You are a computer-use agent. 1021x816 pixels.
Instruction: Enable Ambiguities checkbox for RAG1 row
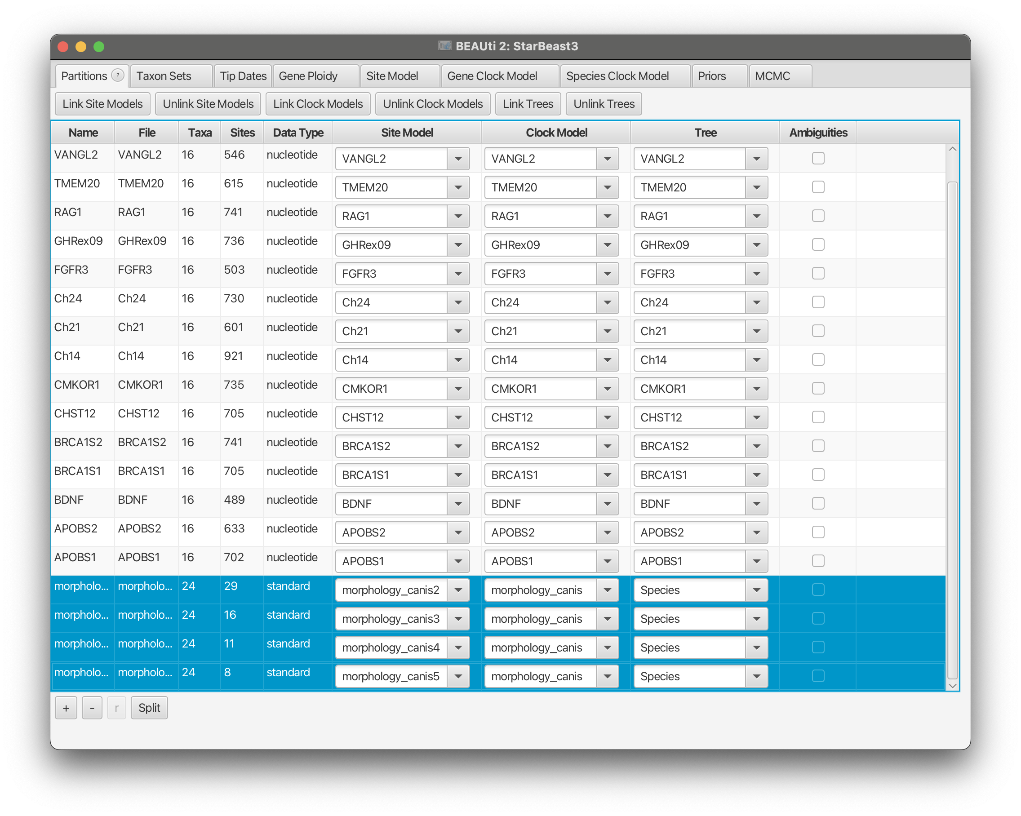(818, 216)
